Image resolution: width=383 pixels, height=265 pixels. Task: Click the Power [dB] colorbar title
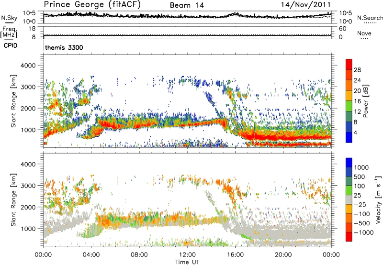[366, 101]
